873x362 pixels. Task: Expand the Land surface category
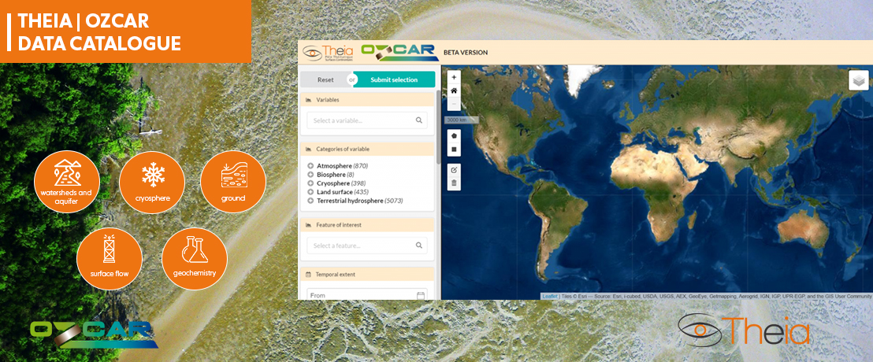[x=310, y=192]
